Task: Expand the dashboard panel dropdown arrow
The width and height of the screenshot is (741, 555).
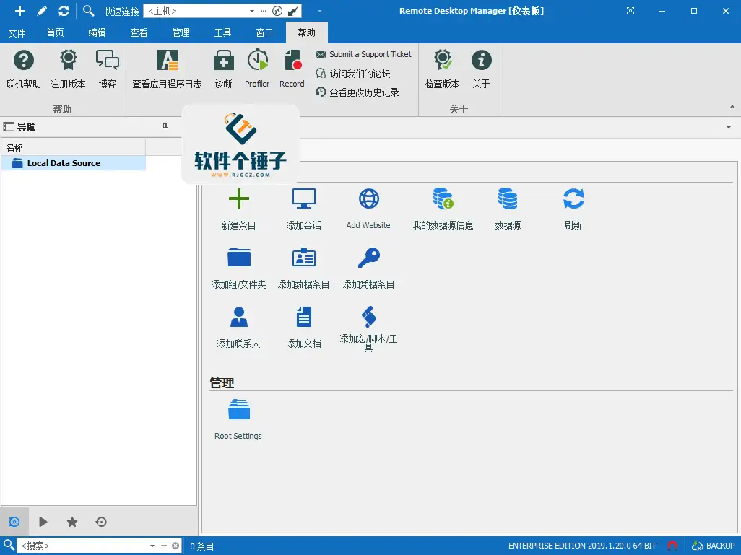Action: (729, 127)
